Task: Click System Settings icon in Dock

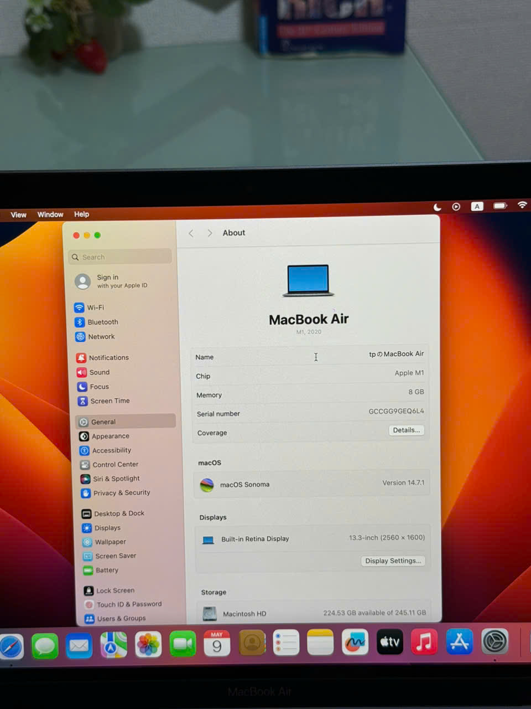Action: tap(494, 641)
